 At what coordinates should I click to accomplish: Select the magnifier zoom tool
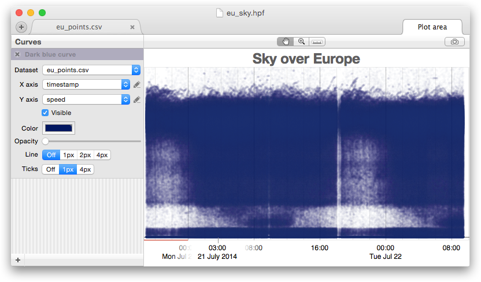[301, 42]
